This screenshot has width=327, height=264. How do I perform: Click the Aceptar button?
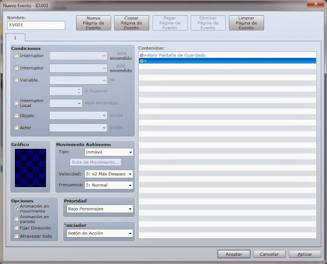(234, 254)
